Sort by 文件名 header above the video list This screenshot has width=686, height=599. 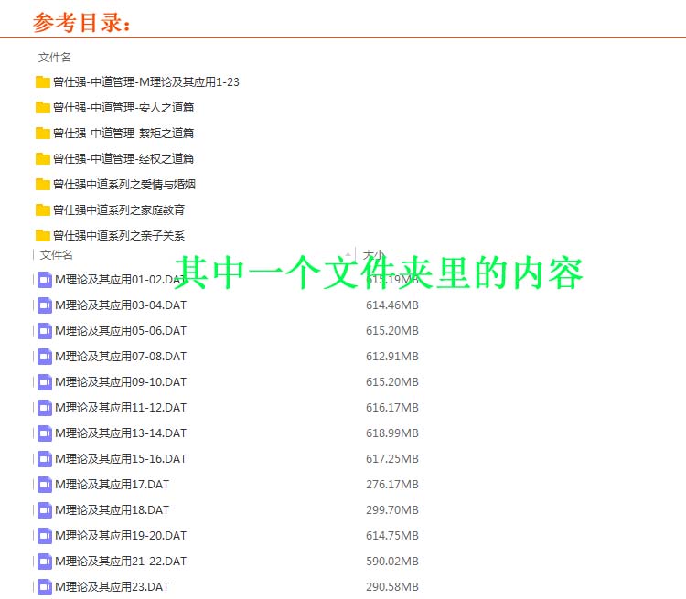pyautogui.click(x=57, y=255)
